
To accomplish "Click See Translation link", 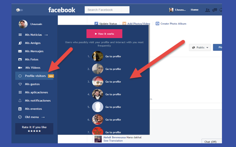I will click(113, 141).
